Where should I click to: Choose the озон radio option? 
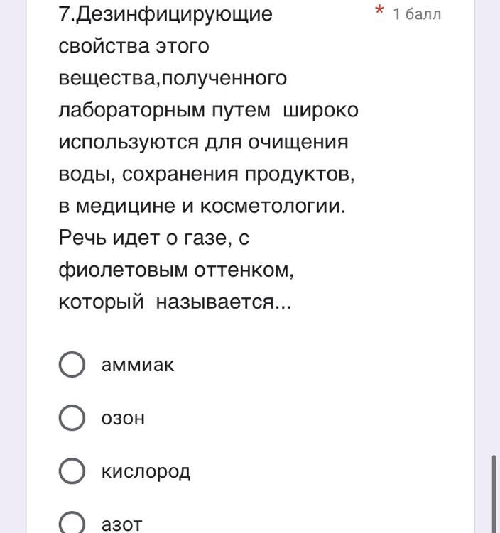click(x=72, y=418)
